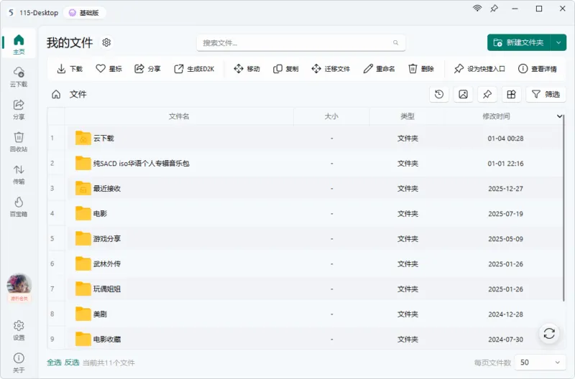The image size is (575, 379).
Task: Click 迁移文件 in the toolbar
Action: pyautogui.click(x=331, y=68)
